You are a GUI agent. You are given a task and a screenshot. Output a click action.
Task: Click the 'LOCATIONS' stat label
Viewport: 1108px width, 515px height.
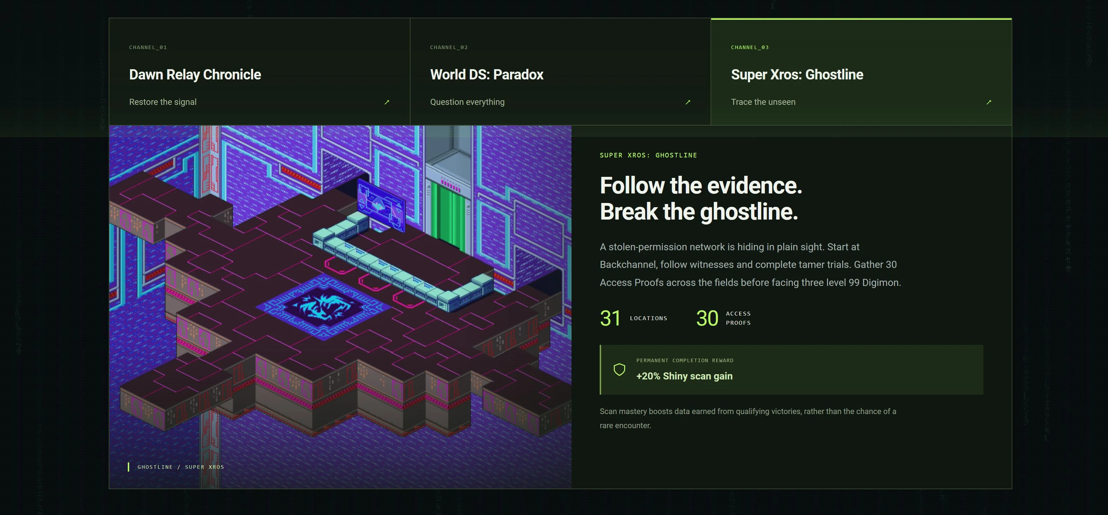648,318
